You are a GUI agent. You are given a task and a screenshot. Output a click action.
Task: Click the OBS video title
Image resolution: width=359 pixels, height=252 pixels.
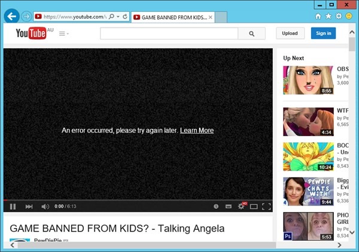coord(343,69)
